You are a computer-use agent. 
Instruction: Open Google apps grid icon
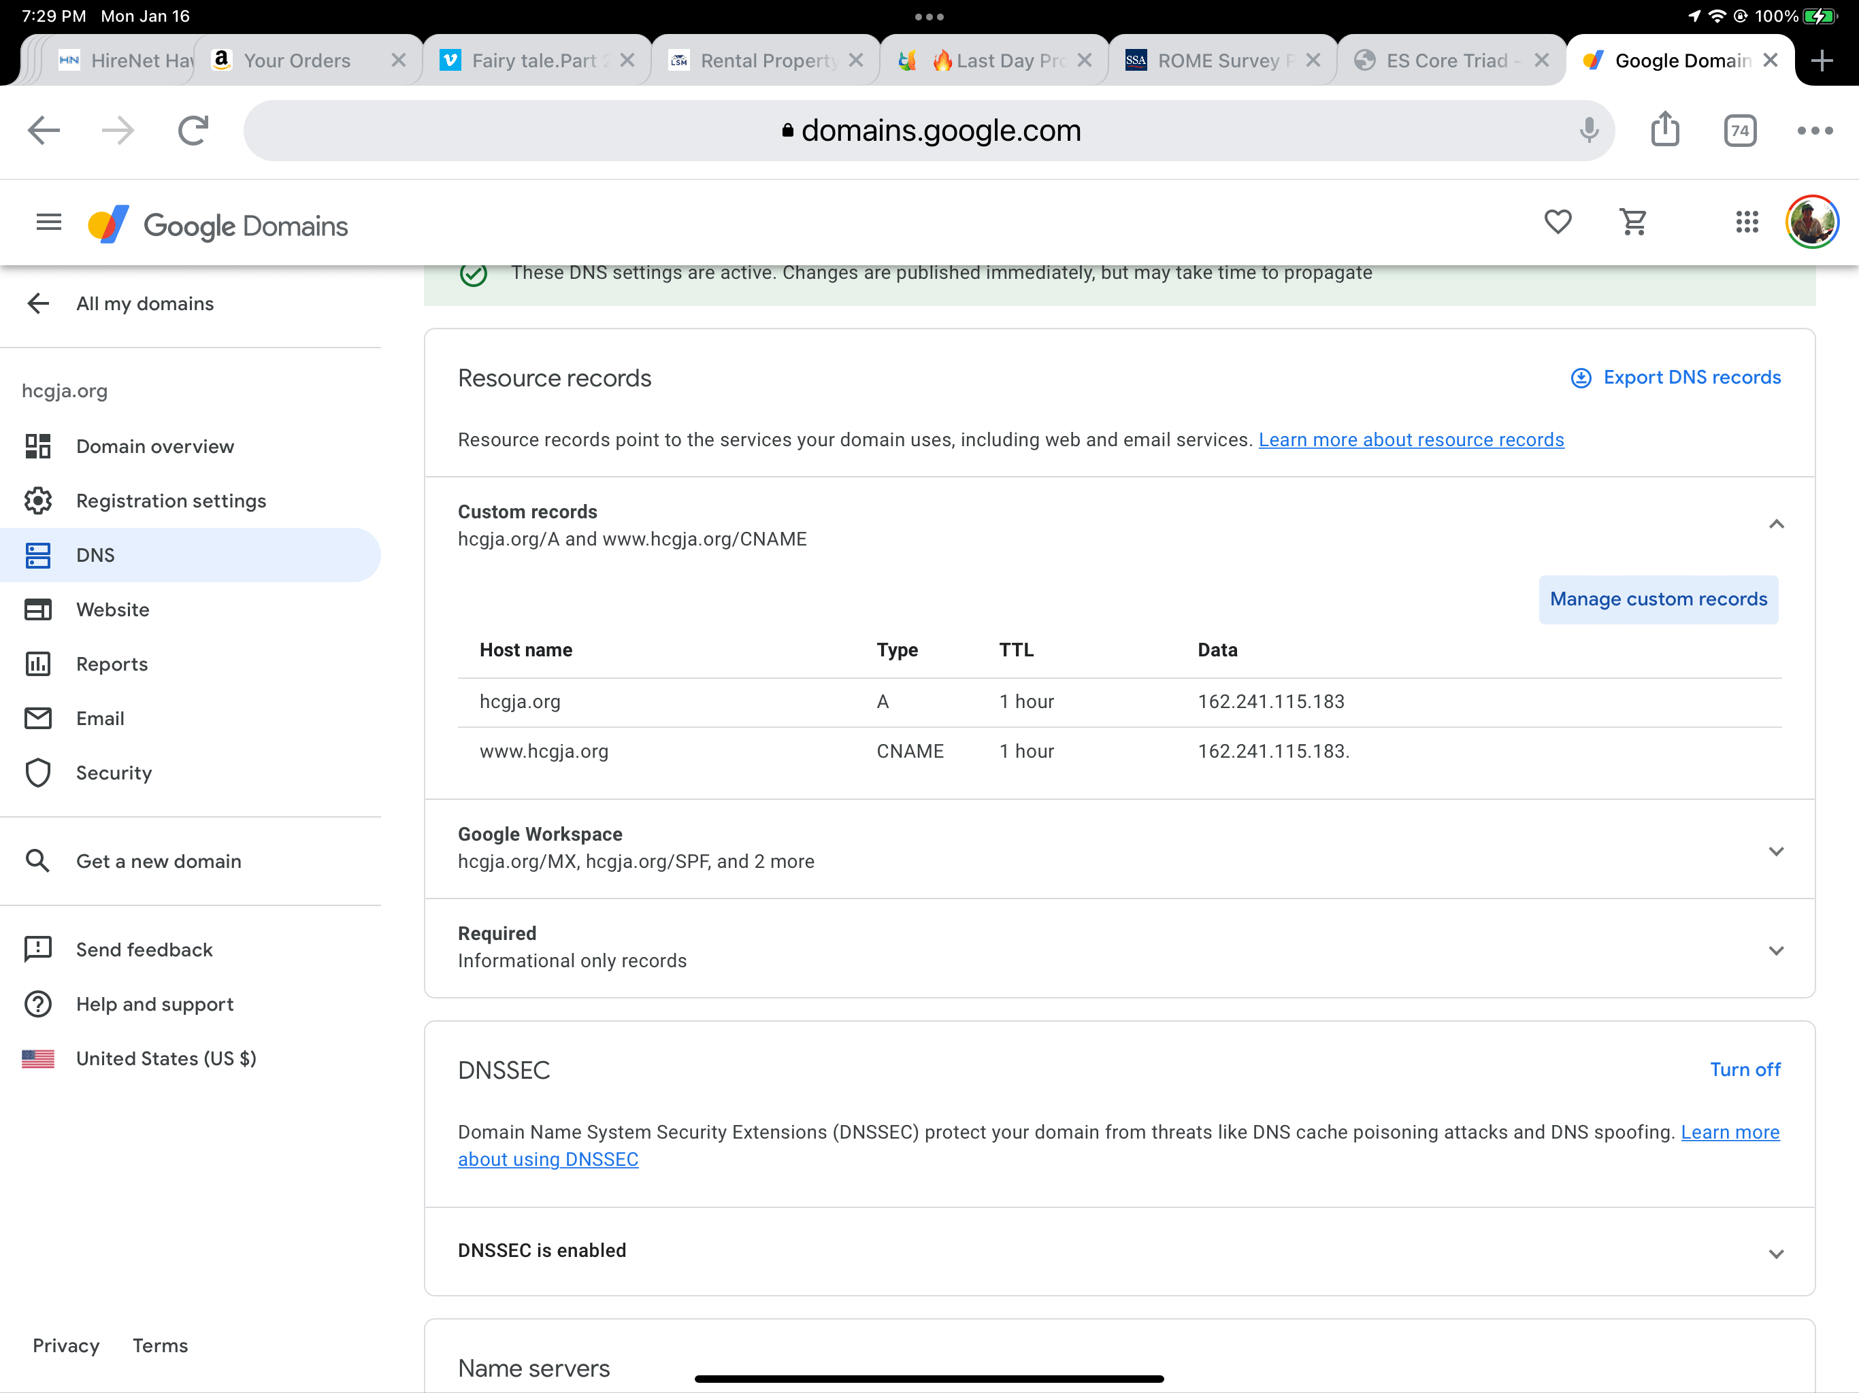point(1746,222)
